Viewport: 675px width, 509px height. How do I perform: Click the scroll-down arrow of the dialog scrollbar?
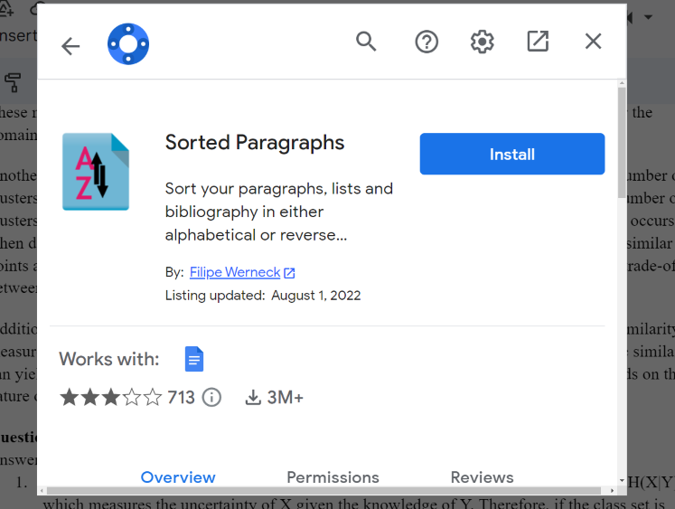(622, 480)
